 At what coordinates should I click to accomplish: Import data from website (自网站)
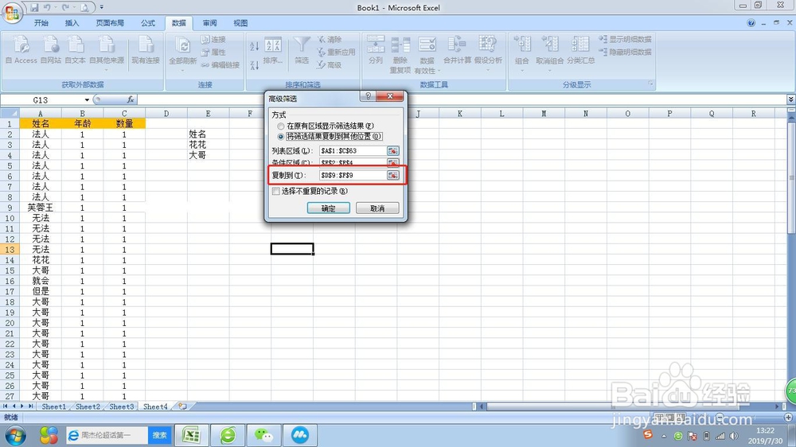click(x=51, y=50)
